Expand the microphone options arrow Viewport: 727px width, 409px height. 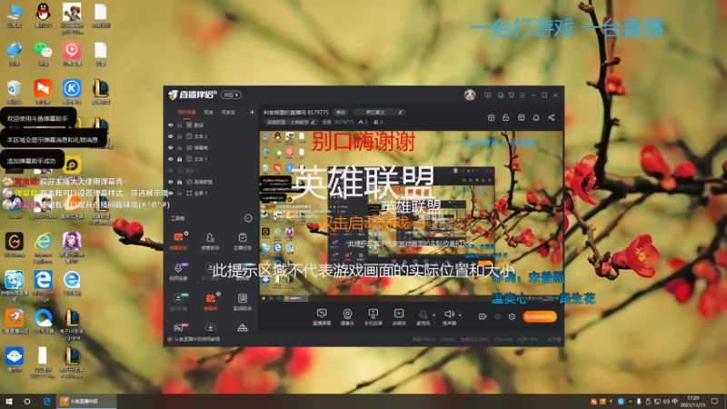tap(433, 315)
